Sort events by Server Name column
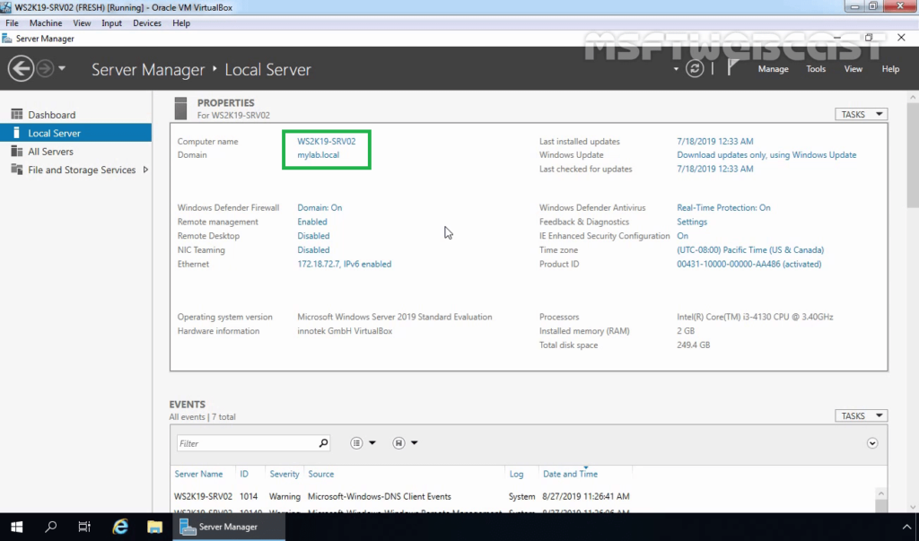Viewport: 919px width, 541px height. [198, 474]
